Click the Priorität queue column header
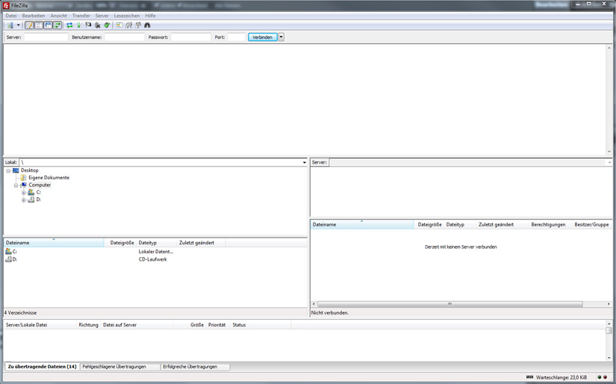Screen dimensions: 616x384 pyautogui.click(x=217, y=325)
